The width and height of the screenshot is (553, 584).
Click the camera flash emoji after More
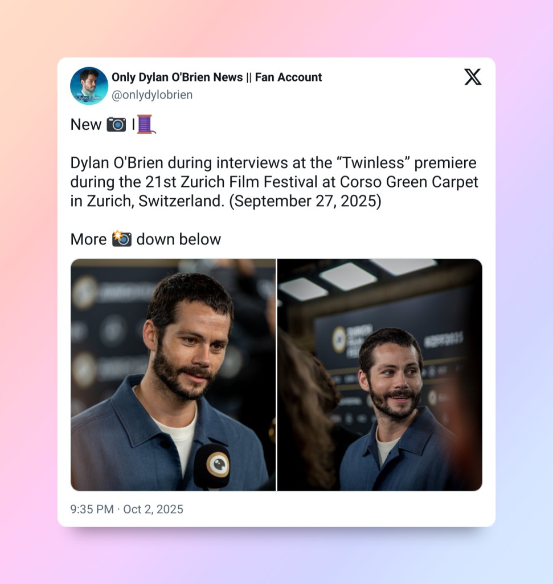point(122,239)
